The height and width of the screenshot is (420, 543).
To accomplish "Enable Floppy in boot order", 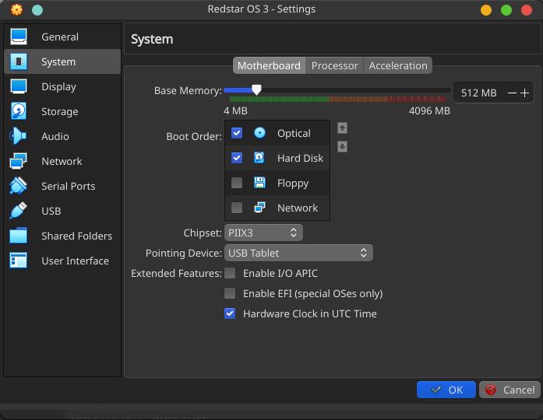I will coord(237,183).
